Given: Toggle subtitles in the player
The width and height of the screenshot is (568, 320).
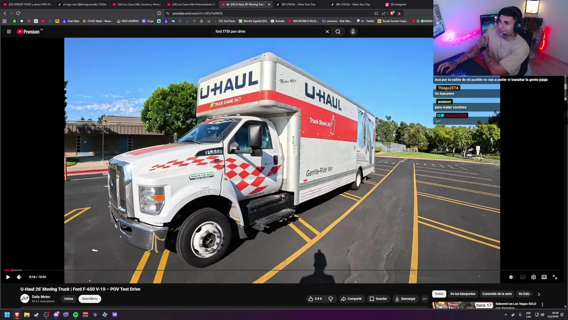Looking at the screenshot, I should [x=523, y=277].
